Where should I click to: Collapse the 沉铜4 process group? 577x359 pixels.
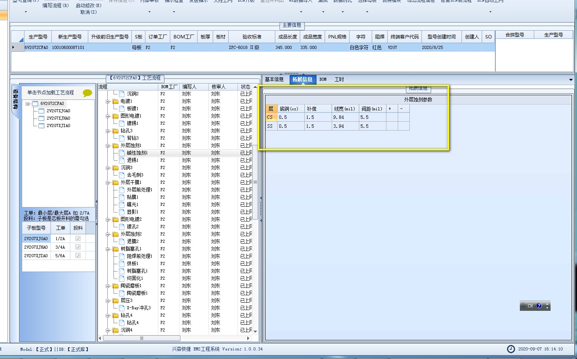[x=108, y=330]
